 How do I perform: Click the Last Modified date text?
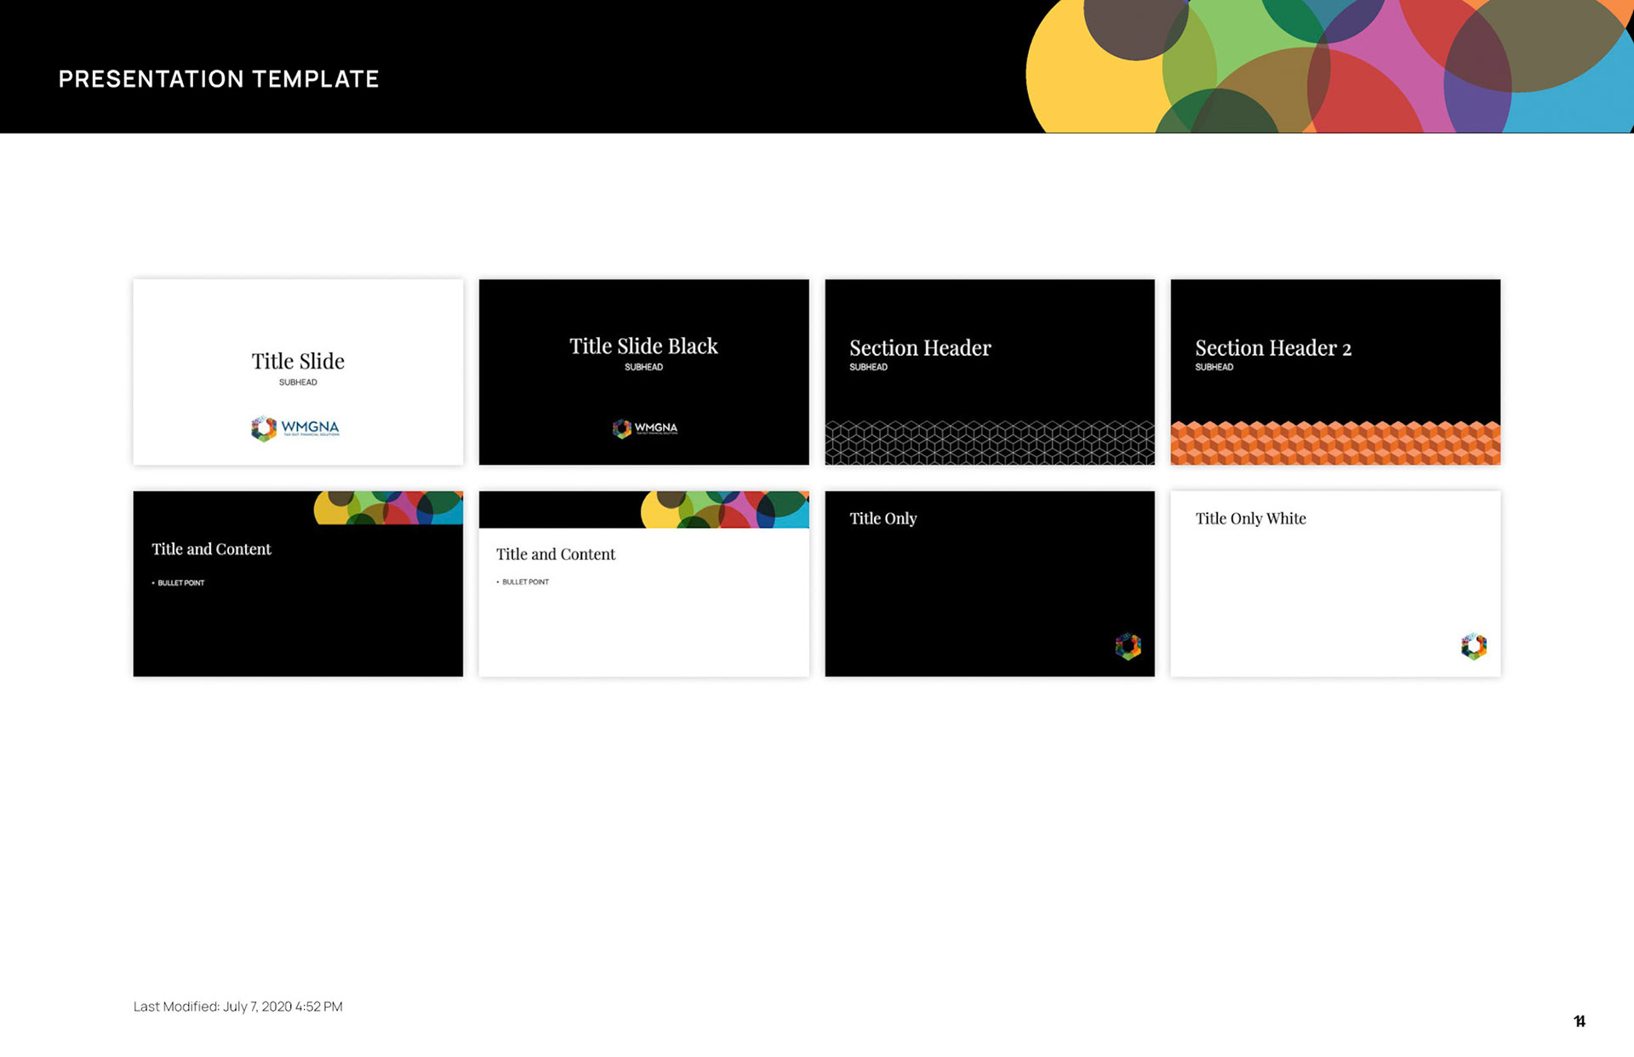[237, 1006]
